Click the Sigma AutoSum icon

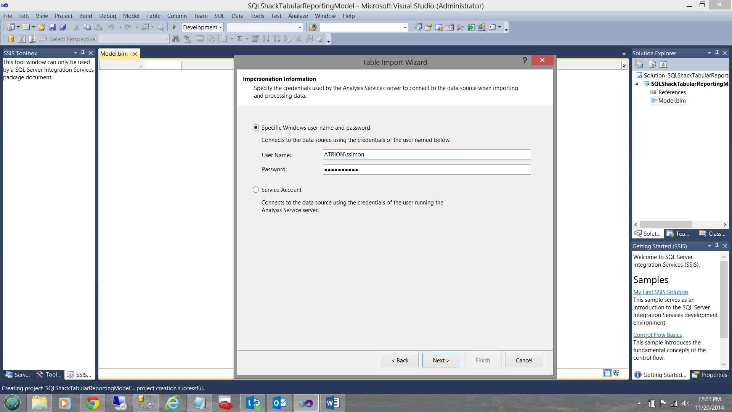click(x=239, y=39)
